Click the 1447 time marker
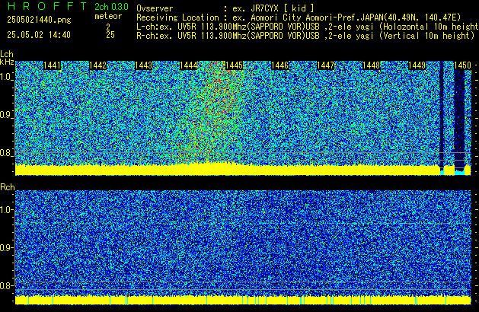 (326, 65)
